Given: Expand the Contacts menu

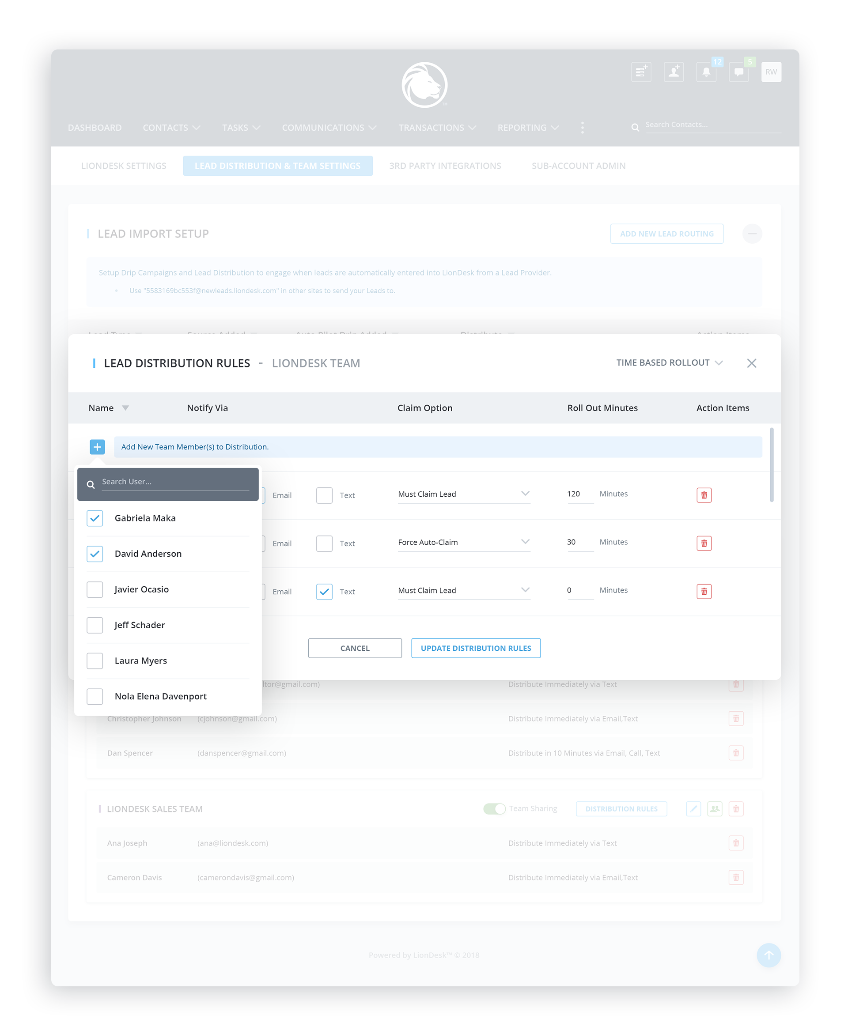Looking at the screenshot, I should [x=171, y=128].
